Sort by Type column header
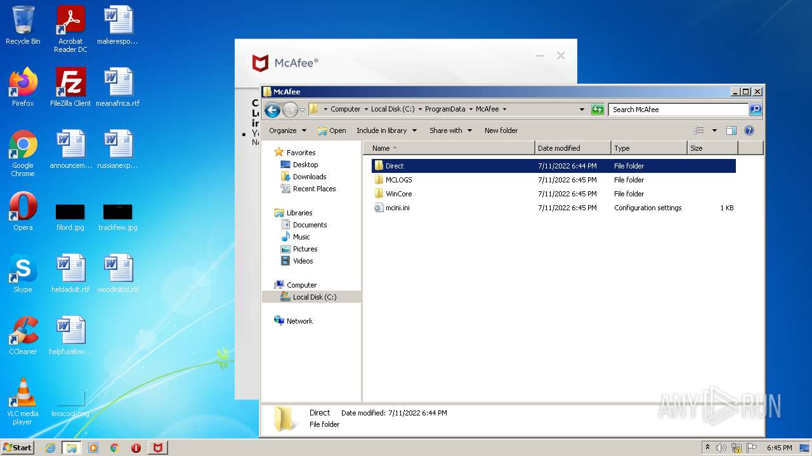This screenshot has height=456, width=812. pyautogui.click(x=649, y=148)
